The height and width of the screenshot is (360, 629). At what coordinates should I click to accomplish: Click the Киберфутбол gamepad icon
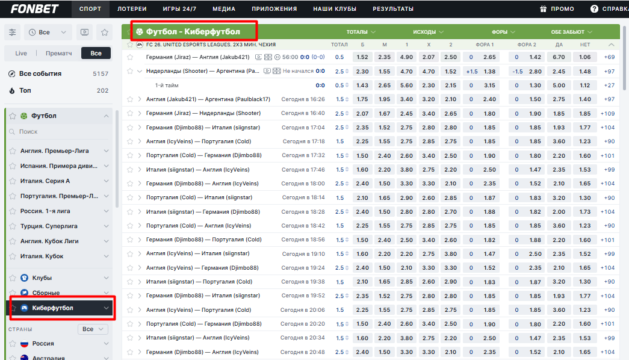click(x=25, y=308)
